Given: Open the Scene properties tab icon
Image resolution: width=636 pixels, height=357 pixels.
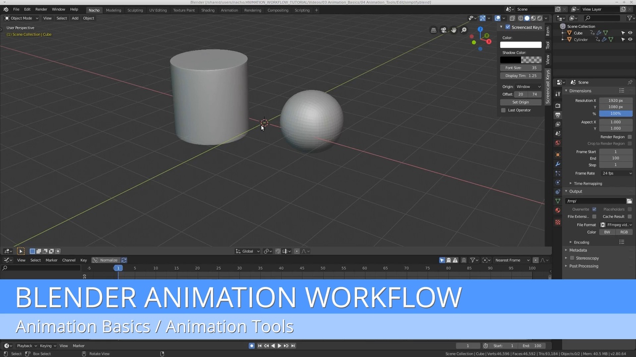Looking at the screenshot, I should pyautogui.click(x=557, y=133).
